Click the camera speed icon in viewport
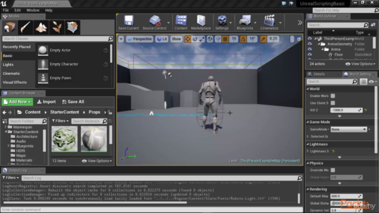Image resolution: width=379 pixels, height=213 pixels. tap(292, 39)
